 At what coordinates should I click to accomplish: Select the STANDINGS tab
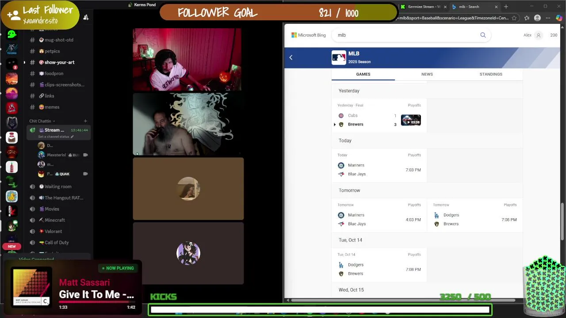coord(491,74)
